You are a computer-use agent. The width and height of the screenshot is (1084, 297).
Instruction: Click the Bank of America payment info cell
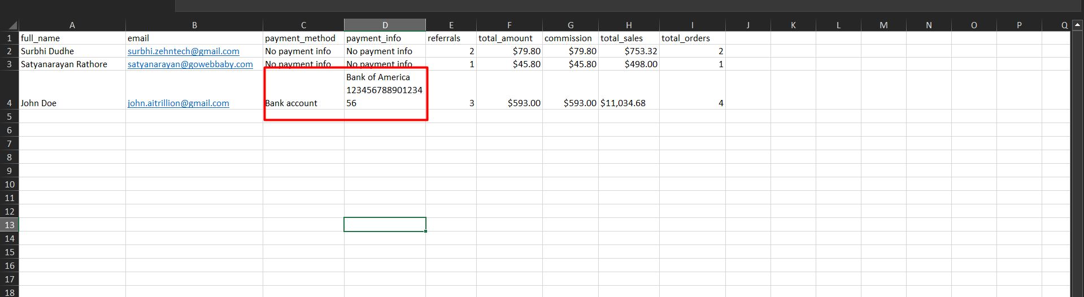[384, 90]
